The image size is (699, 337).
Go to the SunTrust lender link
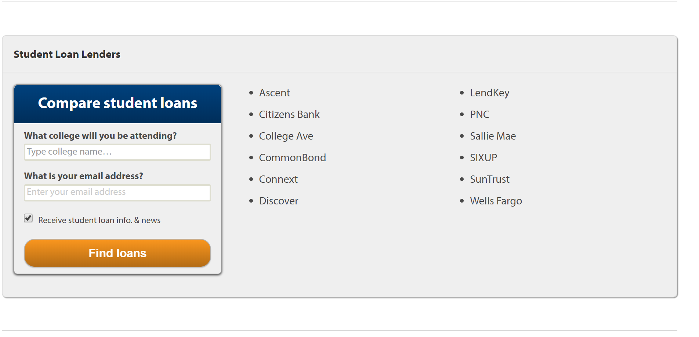pyautogui.click(x=490, y=179)
